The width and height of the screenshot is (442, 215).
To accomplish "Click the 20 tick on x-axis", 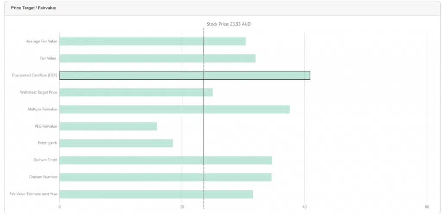I will [x=182, y=207].
